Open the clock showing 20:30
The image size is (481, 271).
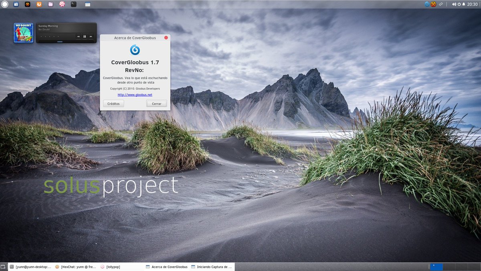(473, 4)
